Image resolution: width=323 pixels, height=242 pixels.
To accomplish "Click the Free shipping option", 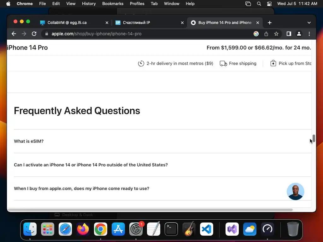I will (x=238, y=63).
